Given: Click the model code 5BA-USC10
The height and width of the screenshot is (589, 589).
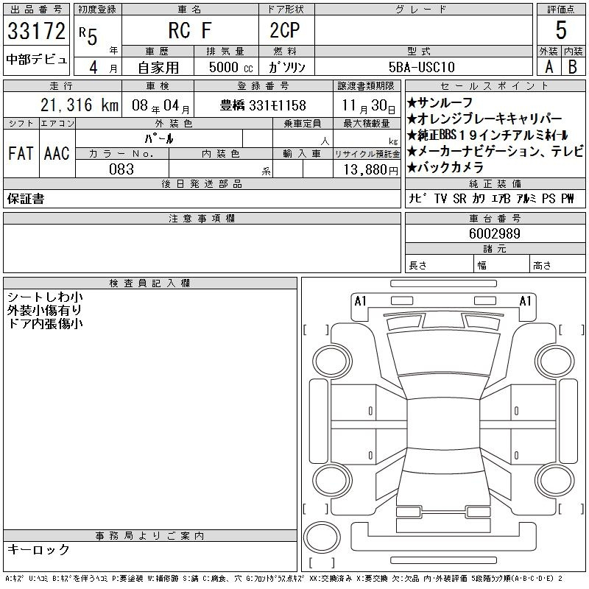Looking at the screenshot, I should pyautogui.click(x=423, y=67).
